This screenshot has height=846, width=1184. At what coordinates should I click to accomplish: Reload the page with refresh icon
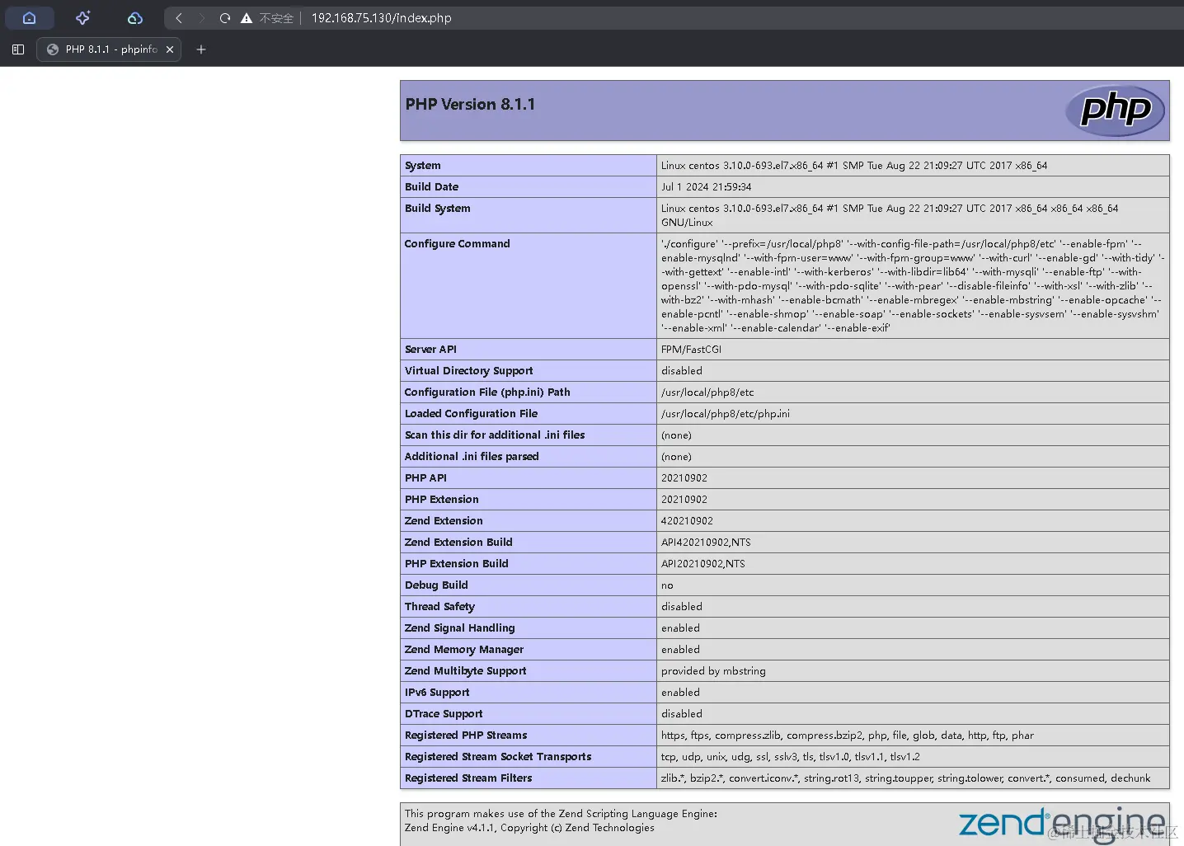pos(225,17)
